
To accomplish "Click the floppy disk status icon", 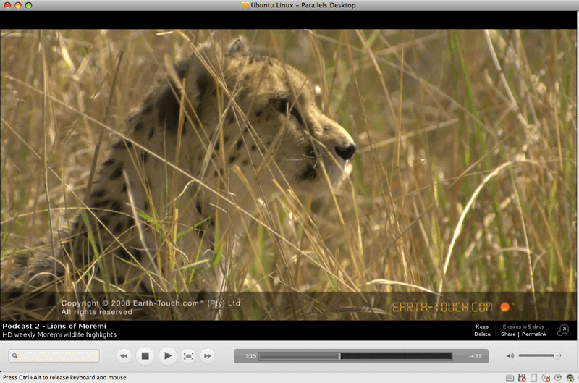I will (521, 377).
